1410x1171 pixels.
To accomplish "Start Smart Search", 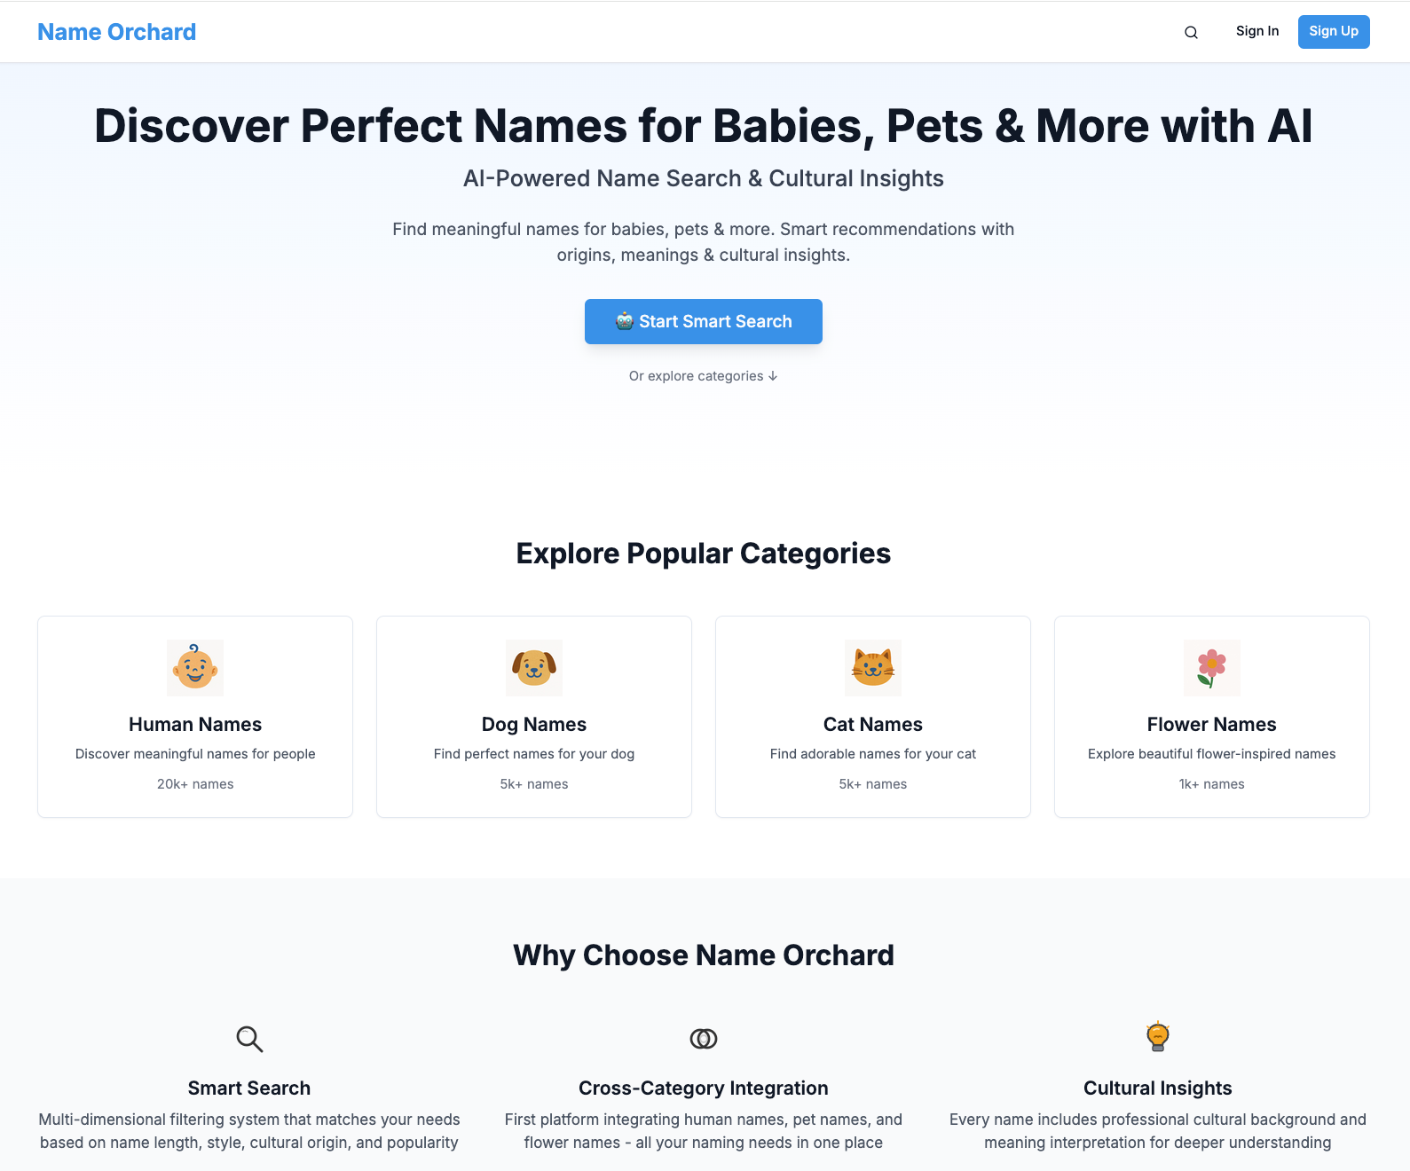I will 704,321.
